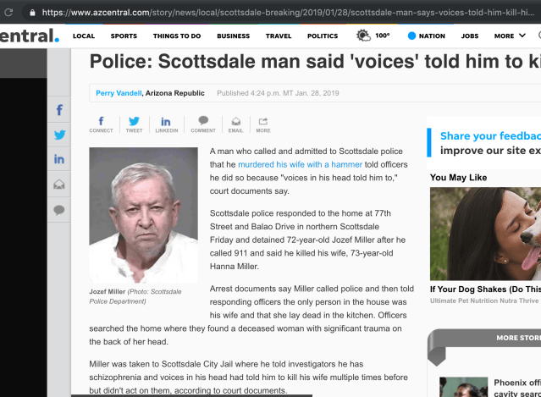Open the LOCAL nav section

[84, 36]
